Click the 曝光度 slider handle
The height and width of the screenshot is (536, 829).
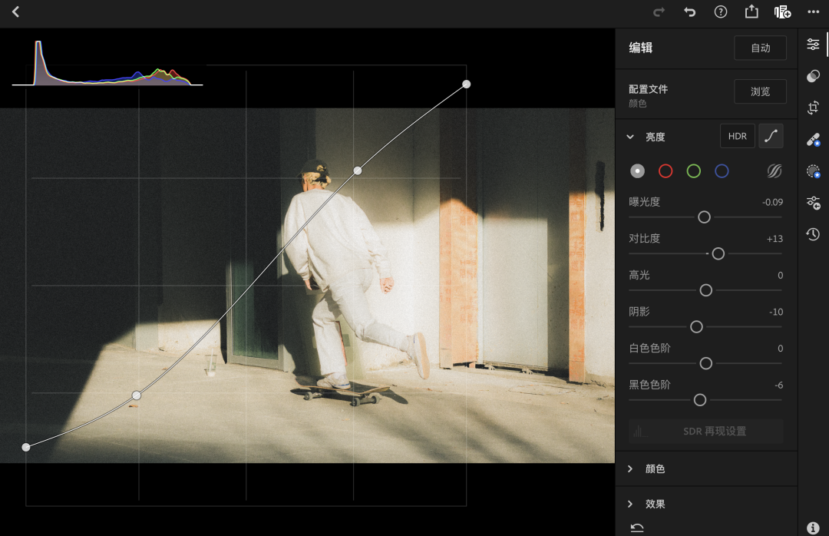[704, 217]
